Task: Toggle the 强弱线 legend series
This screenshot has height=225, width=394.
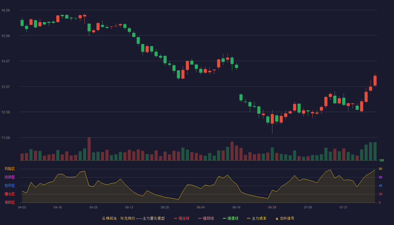Action: (206, 218)
